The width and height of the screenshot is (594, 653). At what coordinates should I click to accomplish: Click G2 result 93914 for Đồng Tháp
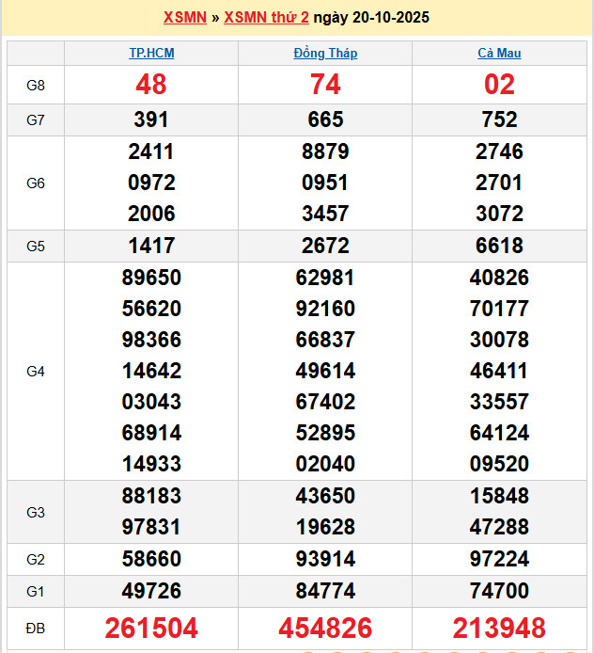coord(325,560)
